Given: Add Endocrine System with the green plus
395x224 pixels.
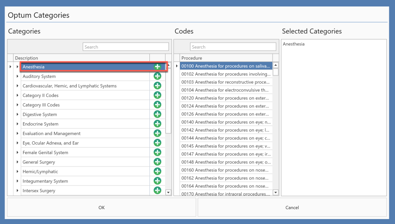Looking at the screenshot, I should tap(157, 124).
